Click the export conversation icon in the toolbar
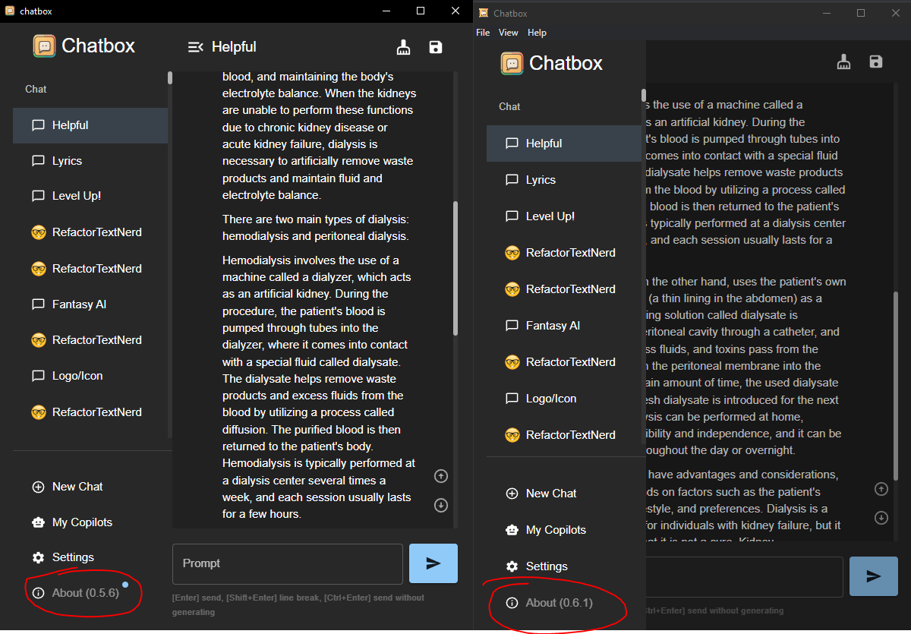Viewport: 911px width, 634px height. (403, 46)
